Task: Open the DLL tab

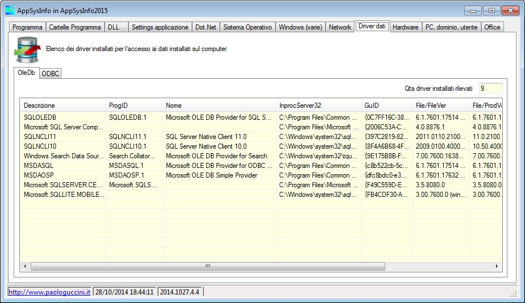Action: pyautogui.click(x=116, y=27)
